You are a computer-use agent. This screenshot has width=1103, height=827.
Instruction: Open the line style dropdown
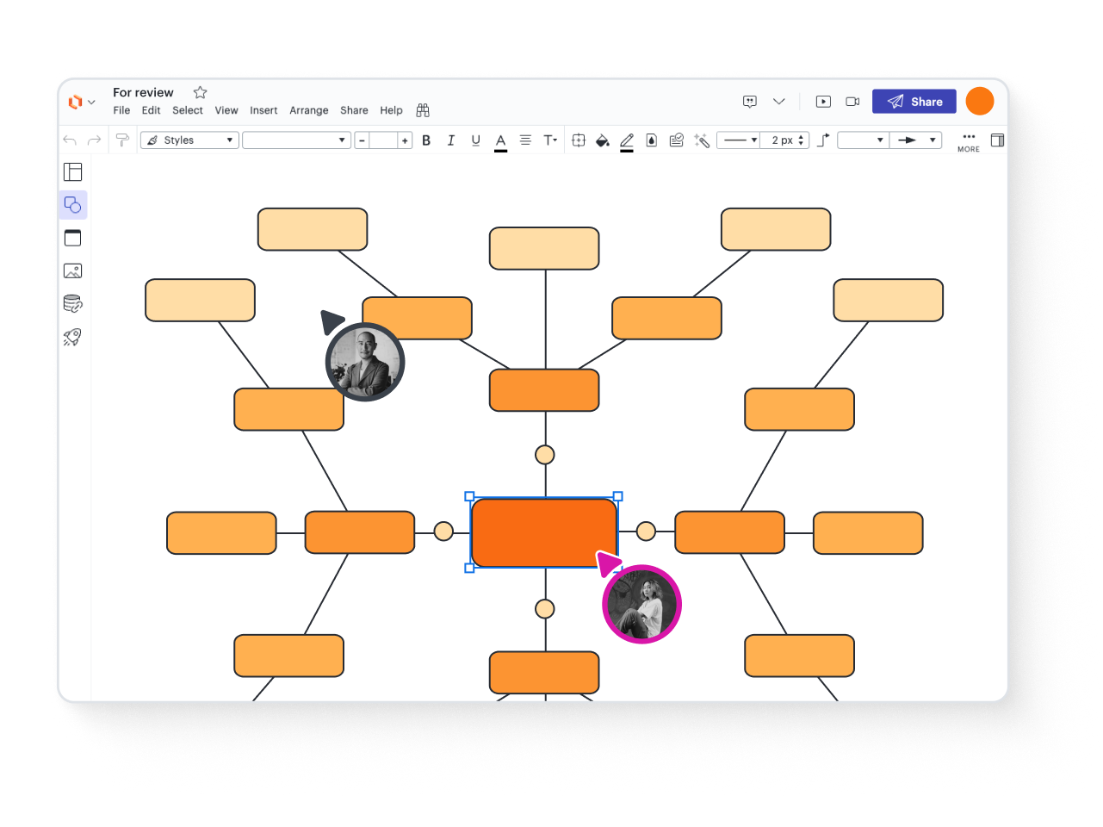[x=739, y=140]
